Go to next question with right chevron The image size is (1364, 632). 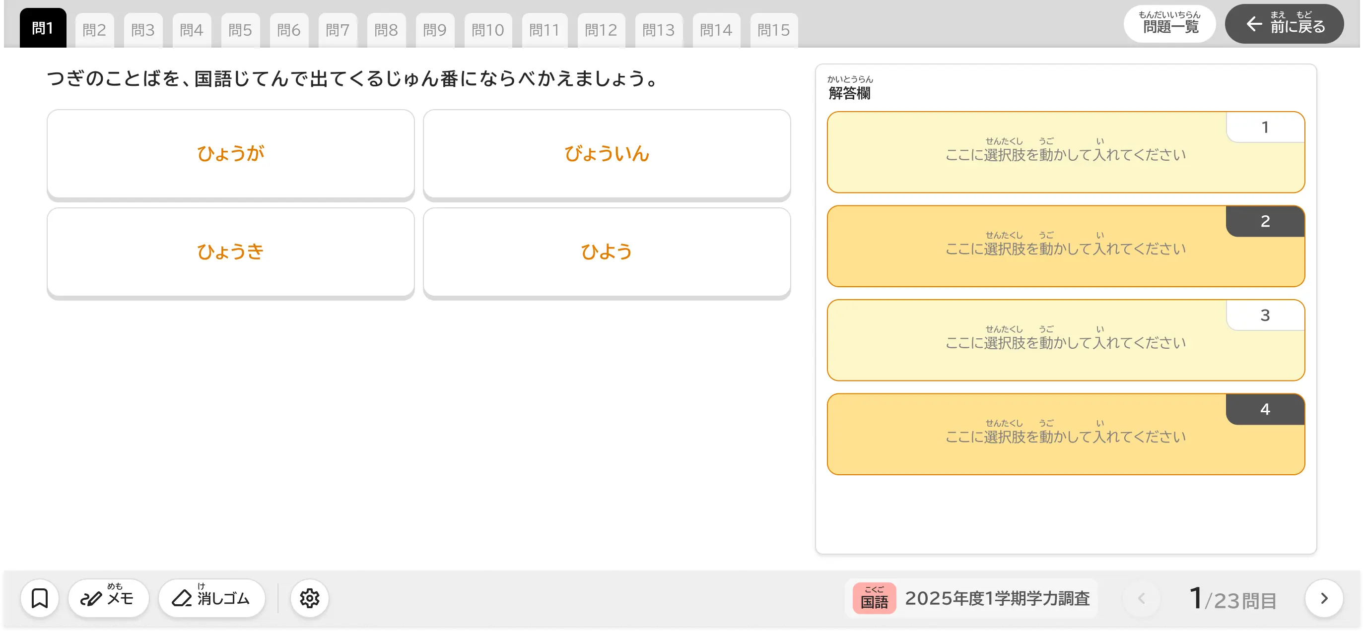pos(1324,598)
